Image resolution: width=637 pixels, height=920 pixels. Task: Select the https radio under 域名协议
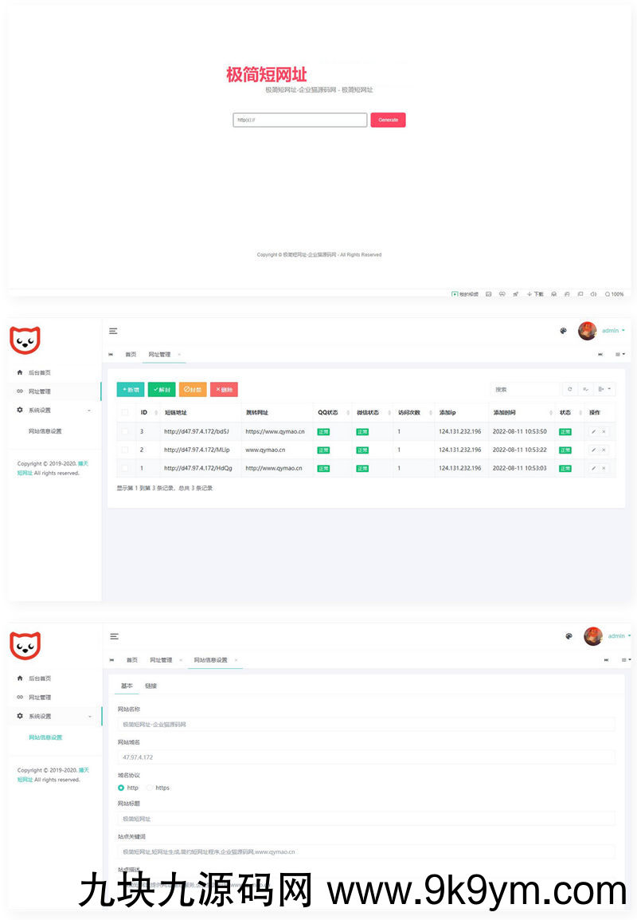[150, 788]
